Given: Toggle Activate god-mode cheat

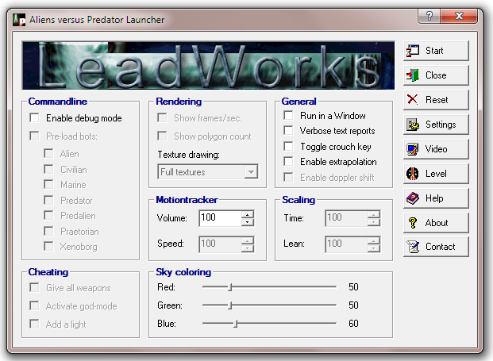Looking at the screenshot, I should click(x=34, y=305).
